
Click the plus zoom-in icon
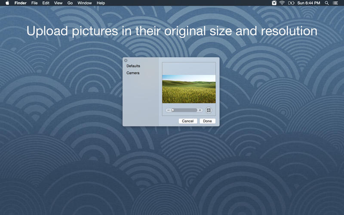pos(200,110)
